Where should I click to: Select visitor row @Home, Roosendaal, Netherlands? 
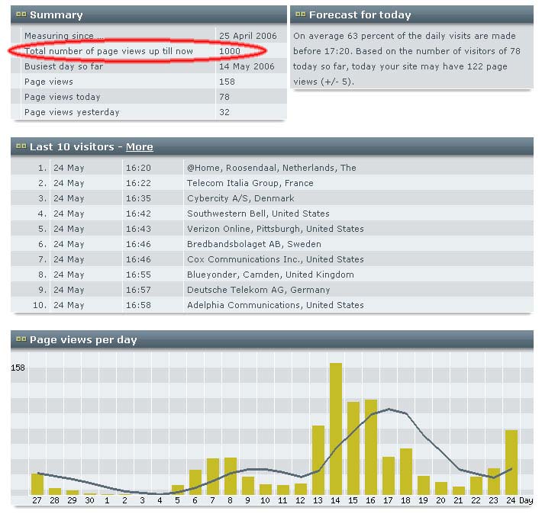tap(271, 168)
